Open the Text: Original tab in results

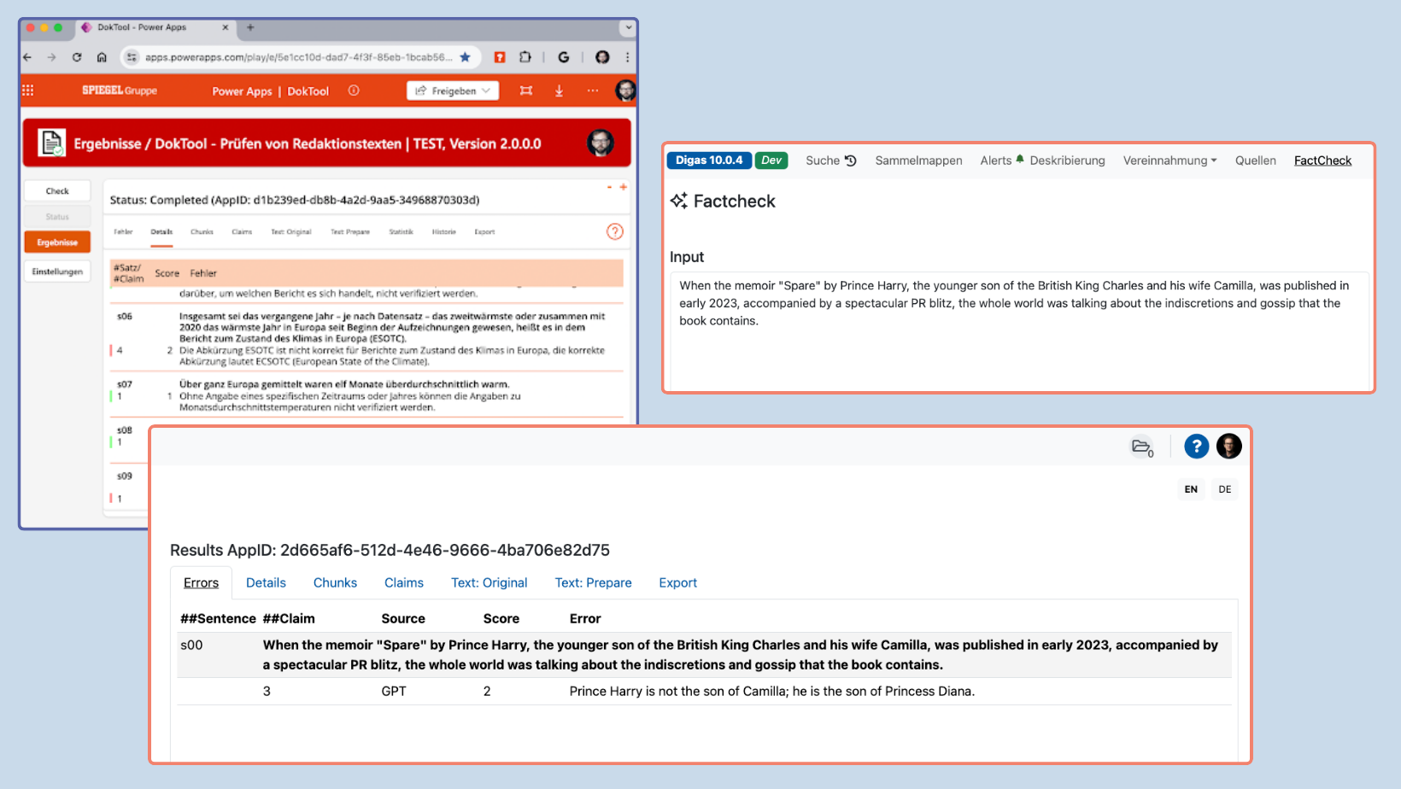point(489,582)
